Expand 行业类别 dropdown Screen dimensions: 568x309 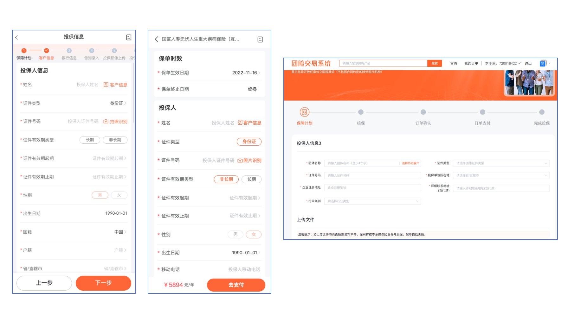coord(372,201)
